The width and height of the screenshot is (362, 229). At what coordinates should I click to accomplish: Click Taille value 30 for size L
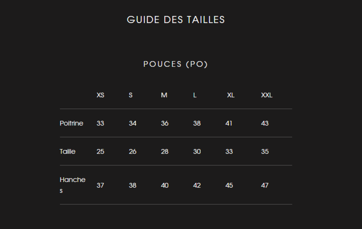click(197, 152)
